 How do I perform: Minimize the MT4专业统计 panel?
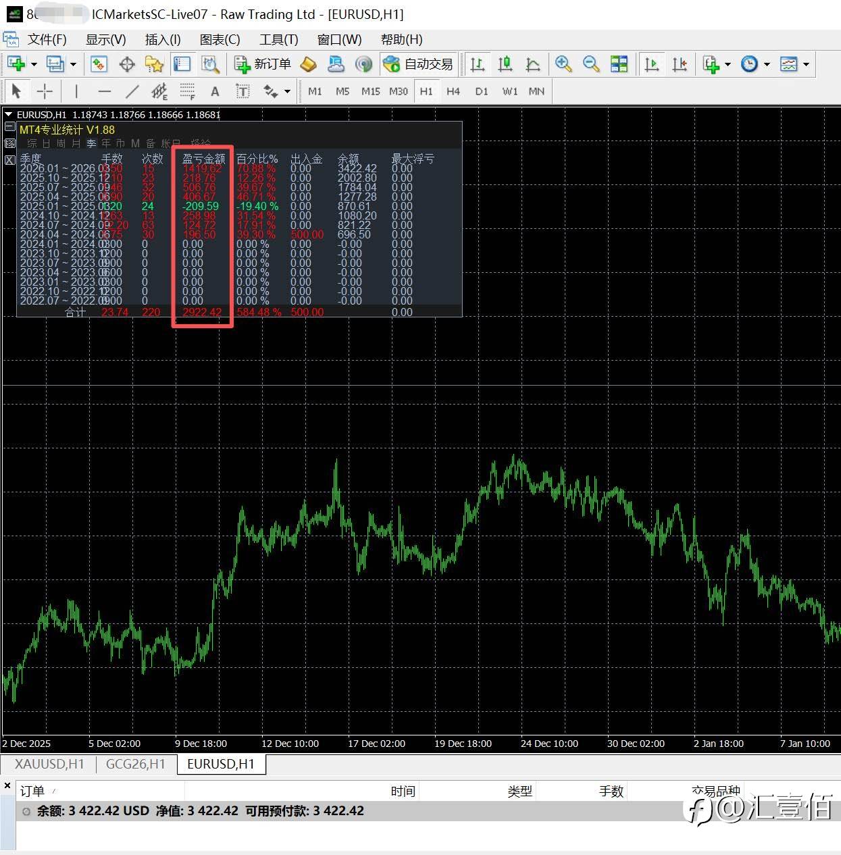10,126
